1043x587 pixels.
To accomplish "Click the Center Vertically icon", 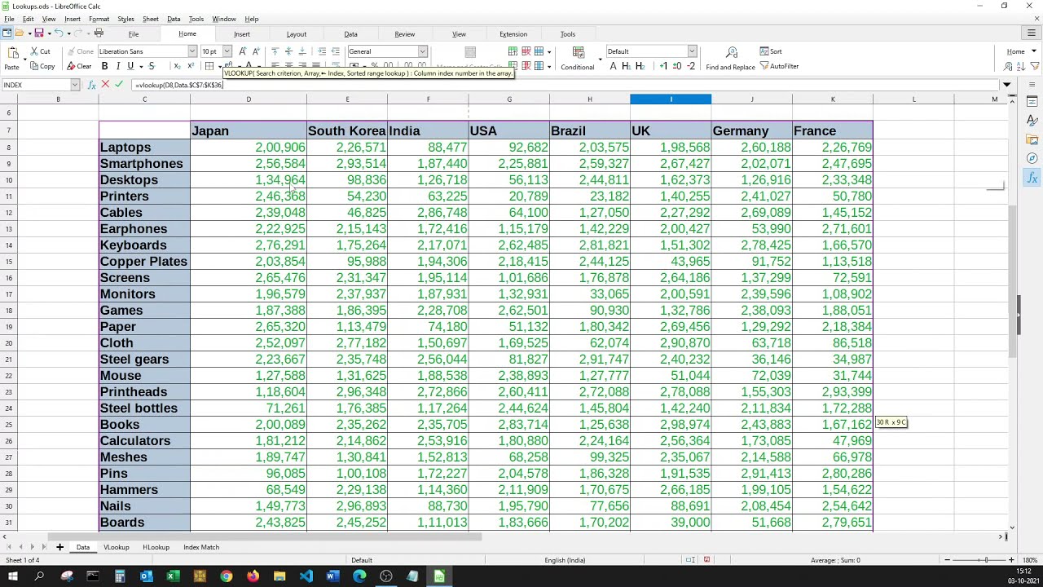I will point(288,51).
